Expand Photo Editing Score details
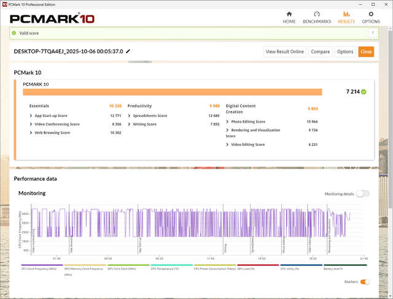The width and height of the screenshot is (393, 299). click(227, 122)
